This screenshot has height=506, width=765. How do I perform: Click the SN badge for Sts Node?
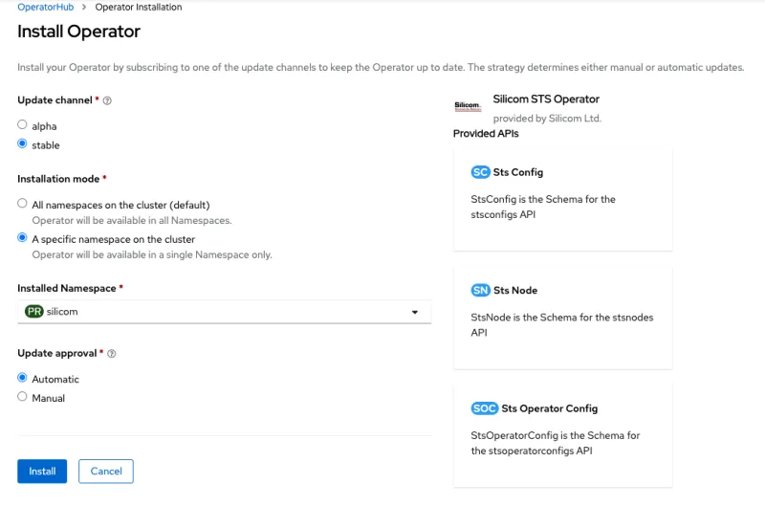click(x=480, y=290)
